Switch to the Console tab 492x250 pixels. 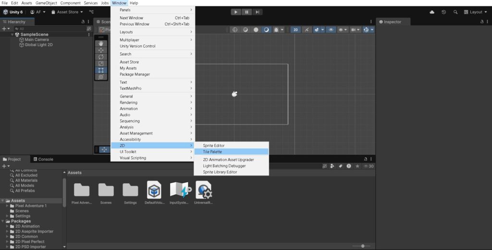tap(43, 159)
